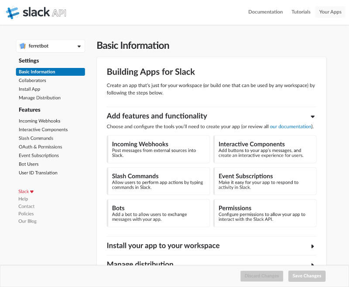
Task: Click the Discard Changes button
Action: [262, 276]
